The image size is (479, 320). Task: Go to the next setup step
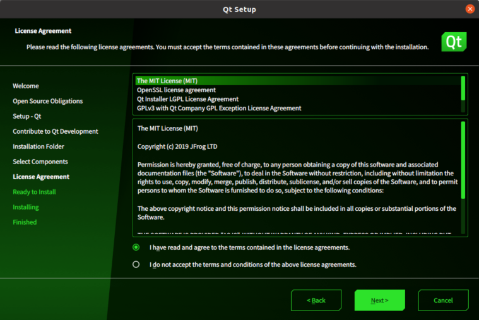[380, 300]
